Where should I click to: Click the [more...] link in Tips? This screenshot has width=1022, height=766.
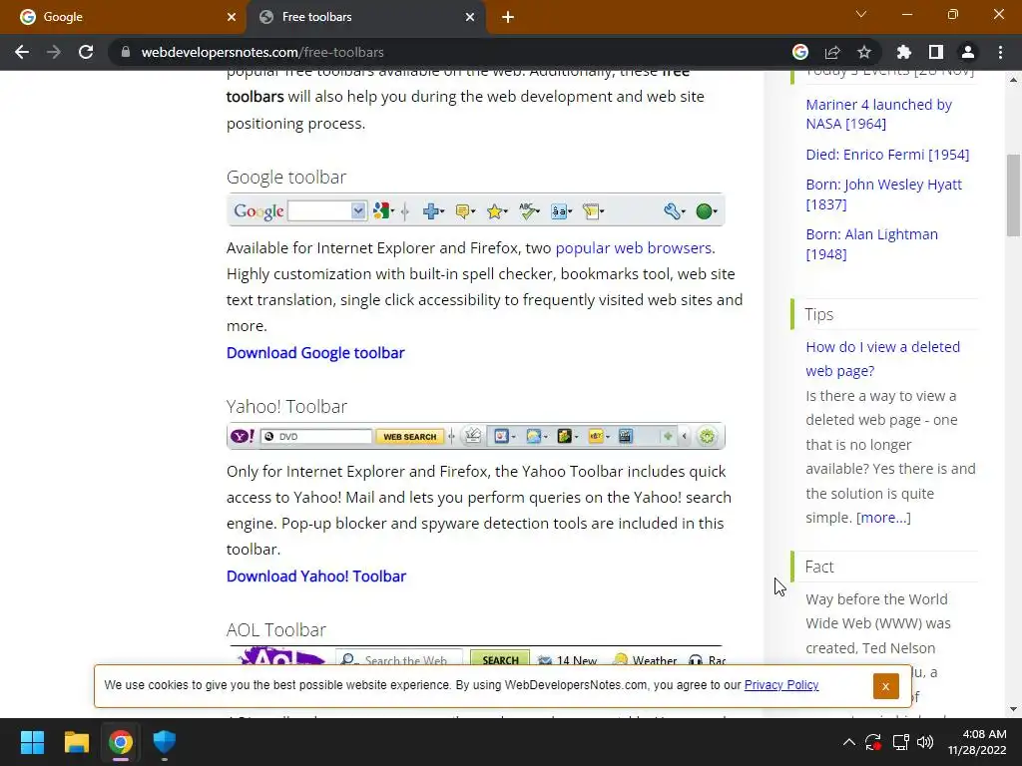(x=883, y=518)
